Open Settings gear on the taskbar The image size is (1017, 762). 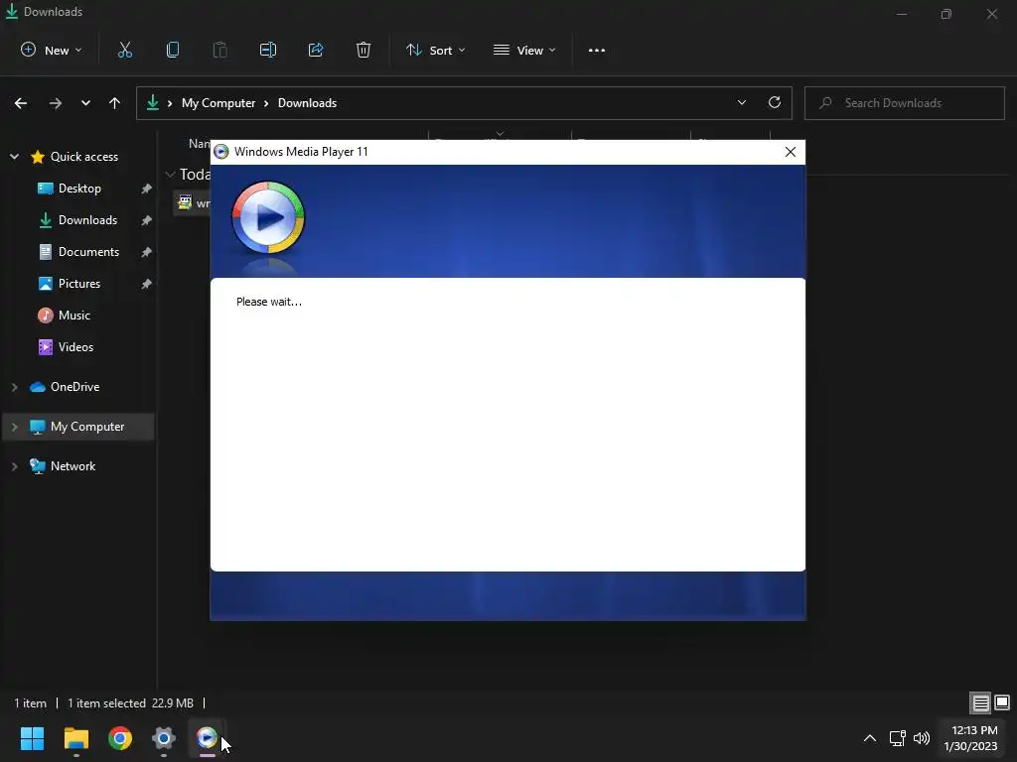point(164,738)
